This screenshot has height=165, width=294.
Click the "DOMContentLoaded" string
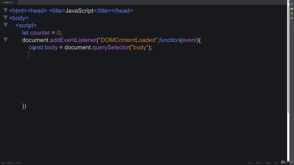pyautogui.click(x=128, y=40)
